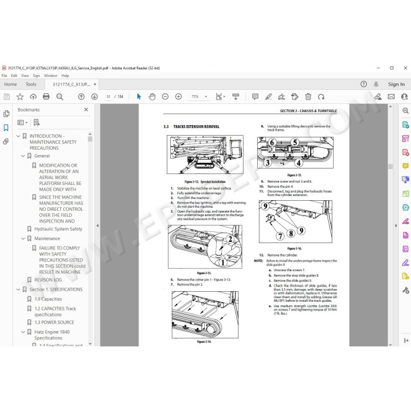This screenshot has height=411, width=411.
Task: Click the add new bookmark icon
Action: coord(36,122)
